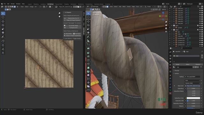Image resolution: width=204 pixels, height=115 pixels.
Task: Select the Annotate tool in UV editor
Action: (3, 37)
